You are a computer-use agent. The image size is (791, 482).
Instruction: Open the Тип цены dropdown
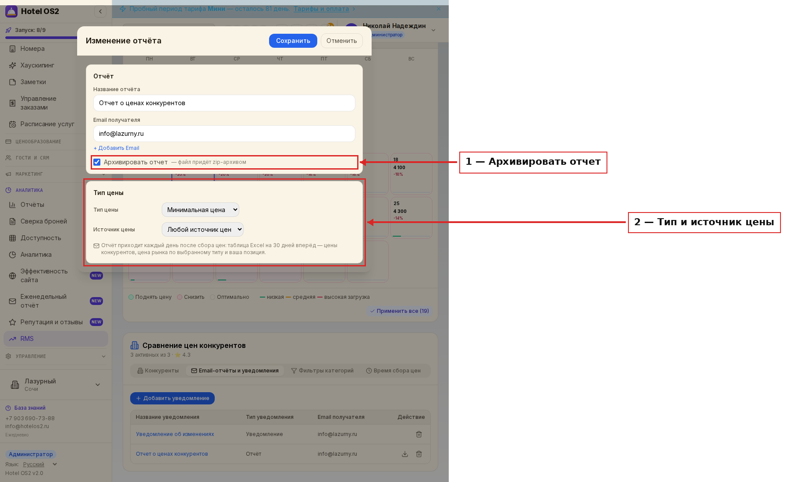[x=200, y=210]
